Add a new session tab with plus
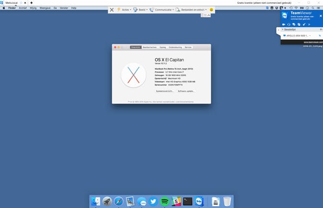 (31, 3)
